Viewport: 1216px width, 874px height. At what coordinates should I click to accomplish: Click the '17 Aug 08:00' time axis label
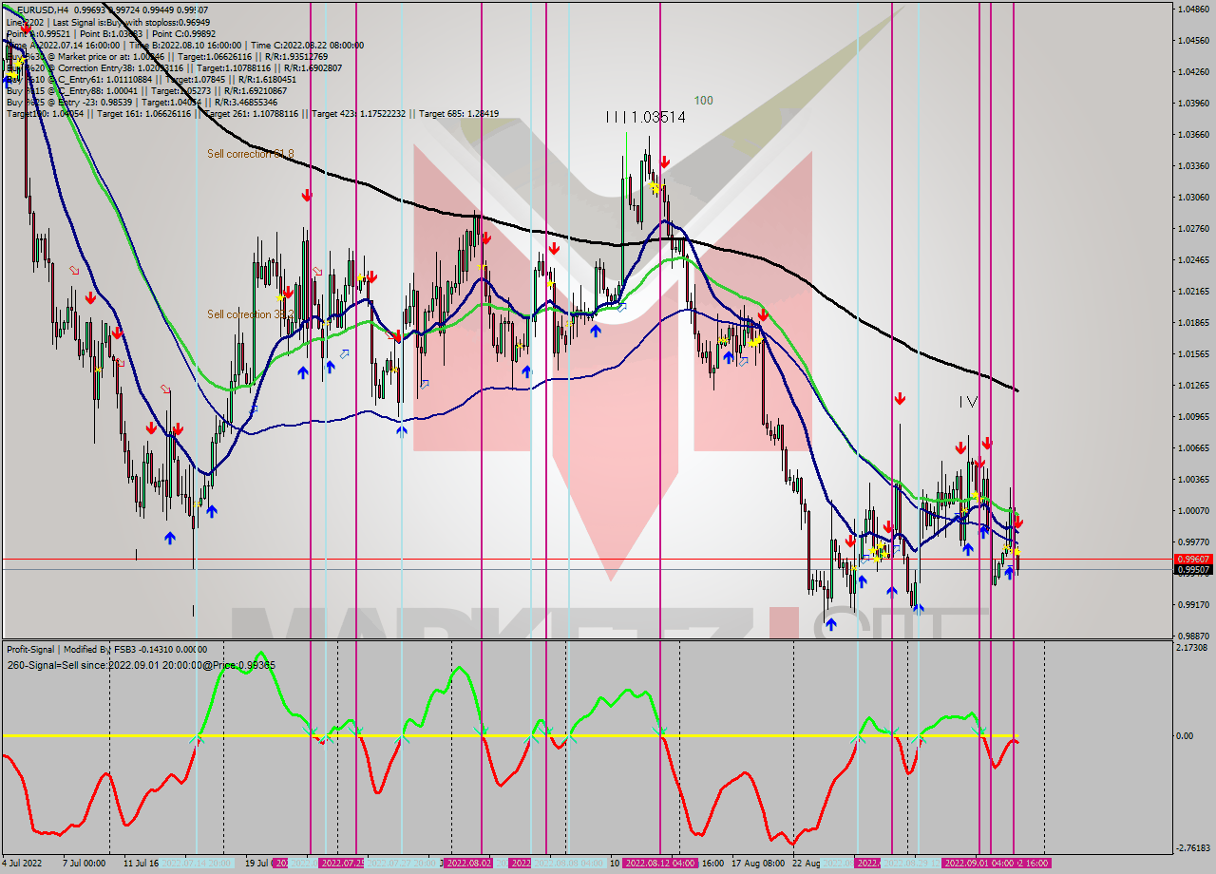pos(758,863)
